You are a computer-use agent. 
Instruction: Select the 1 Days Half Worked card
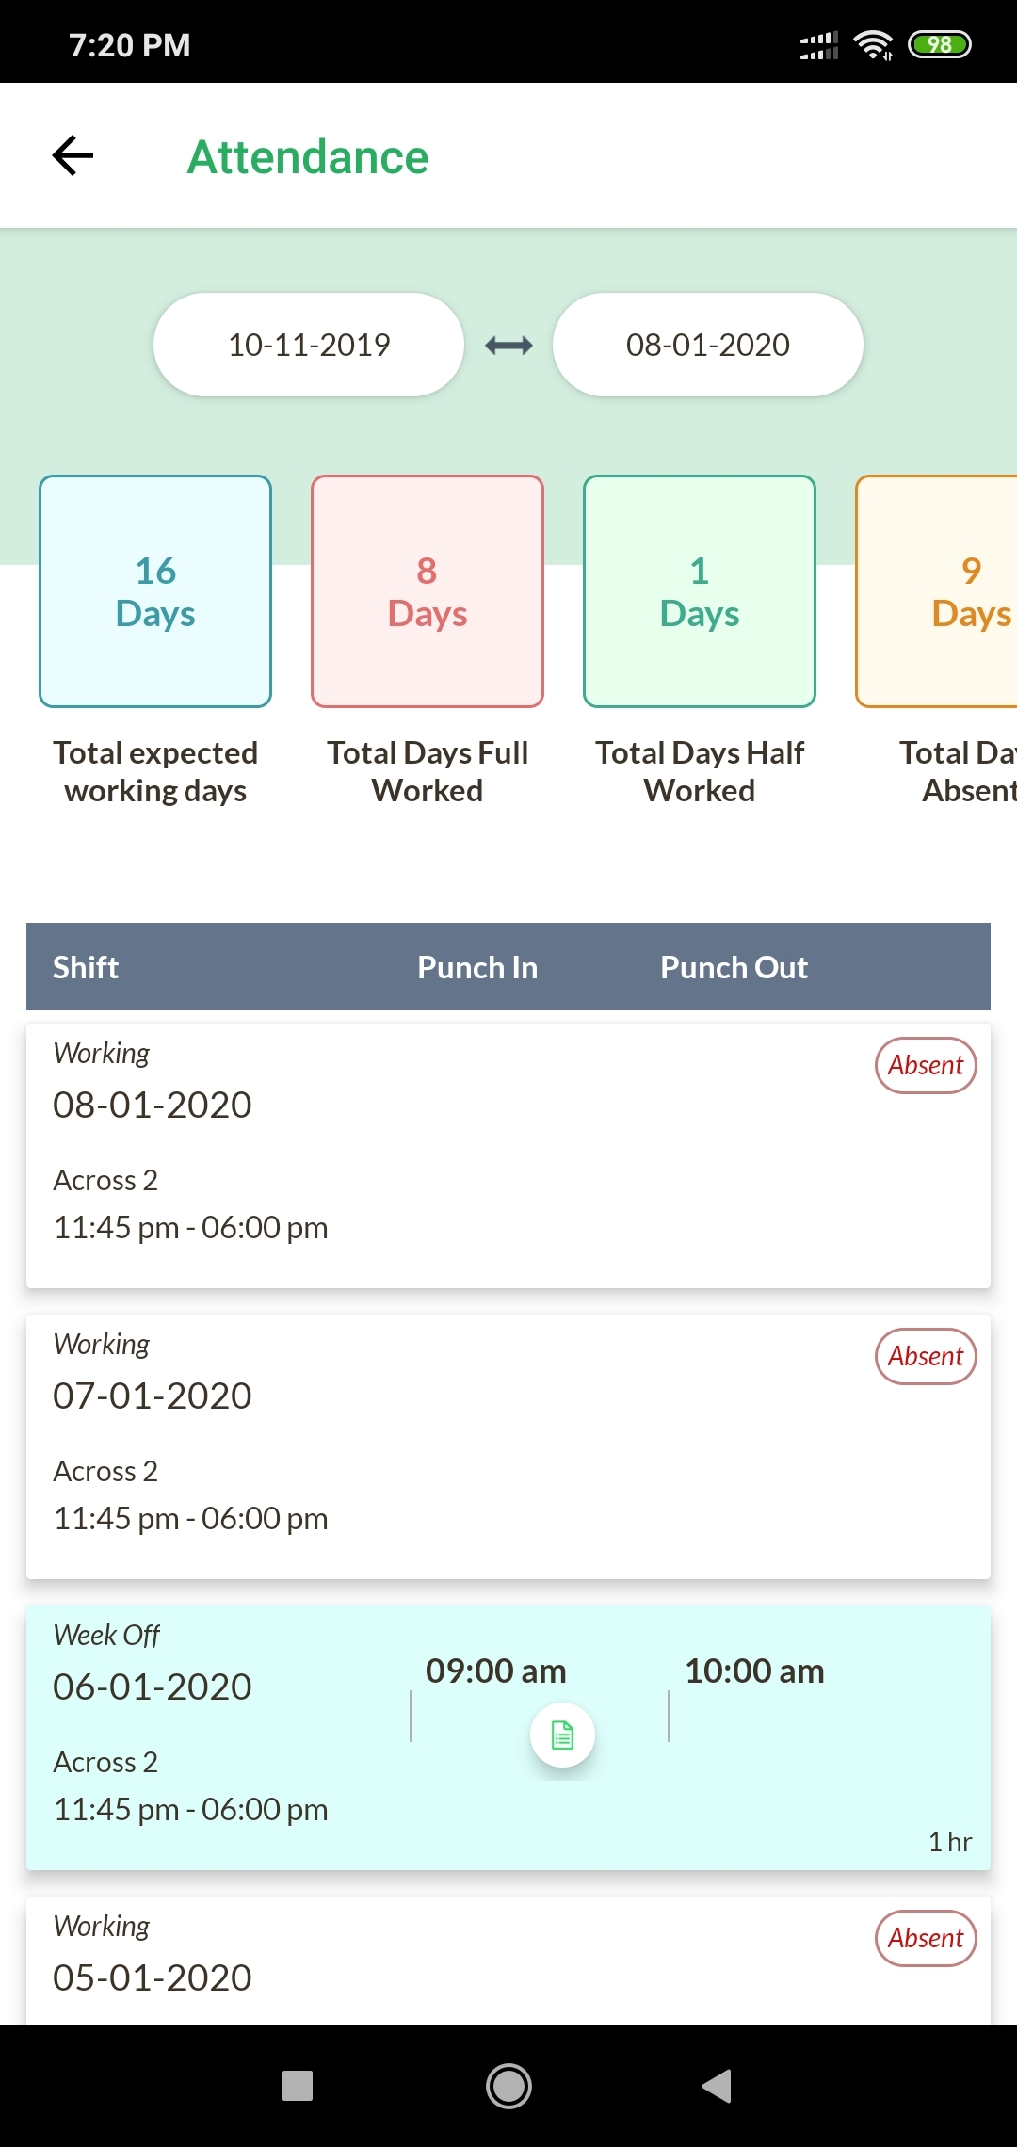(x=700, y=591)
